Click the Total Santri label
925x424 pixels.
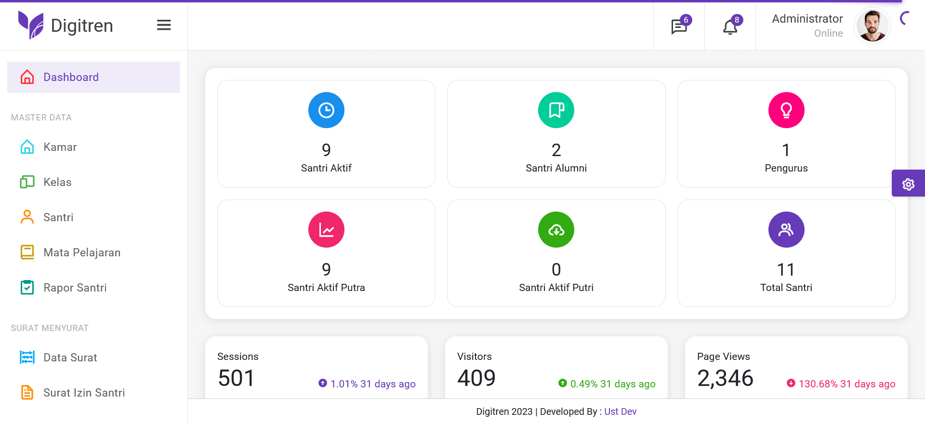pyautogui.click(x=786, y=288)
